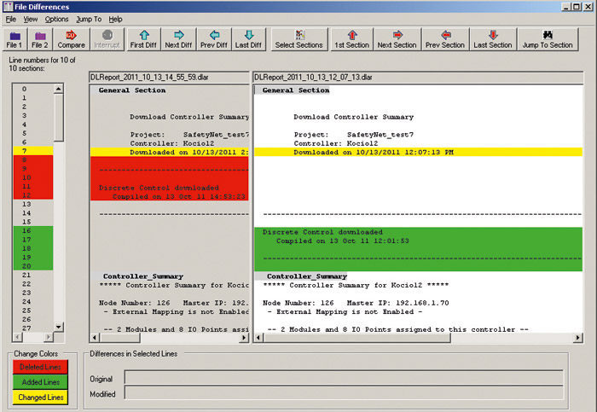
Task: Open the Options menu
Action: pos(56,19)
